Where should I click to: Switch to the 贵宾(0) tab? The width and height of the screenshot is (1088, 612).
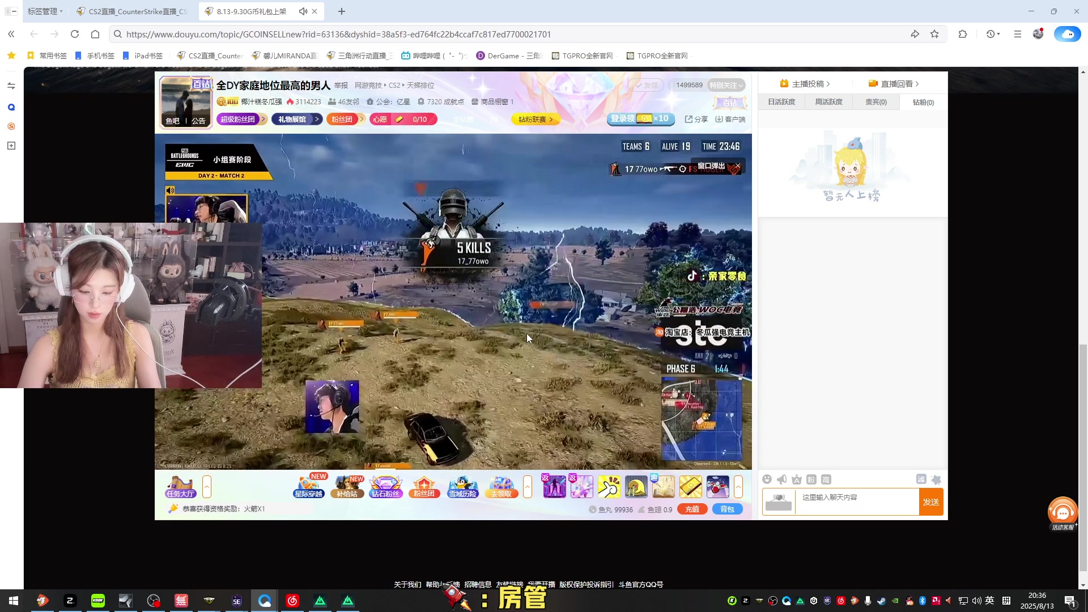[x=876, y=102]
